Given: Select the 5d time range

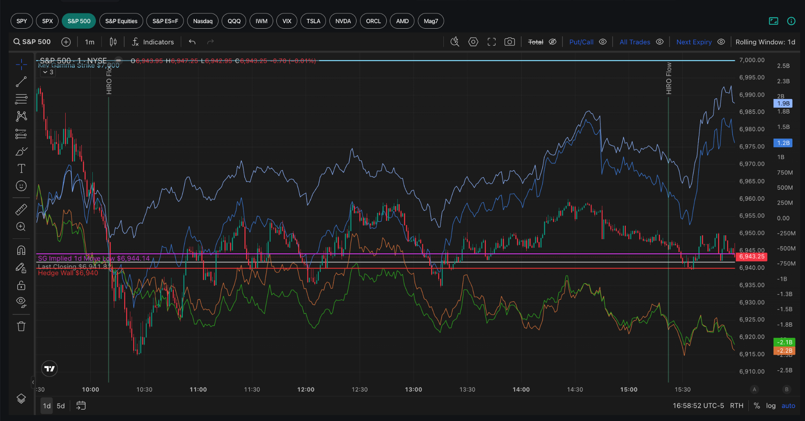Looking at the screenshot, I should point(61,406).
